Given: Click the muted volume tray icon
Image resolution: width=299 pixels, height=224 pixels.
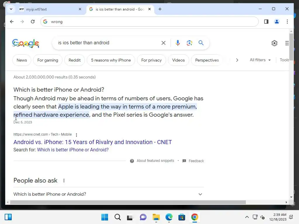Looking at the screenshot, I should (263, 217).
